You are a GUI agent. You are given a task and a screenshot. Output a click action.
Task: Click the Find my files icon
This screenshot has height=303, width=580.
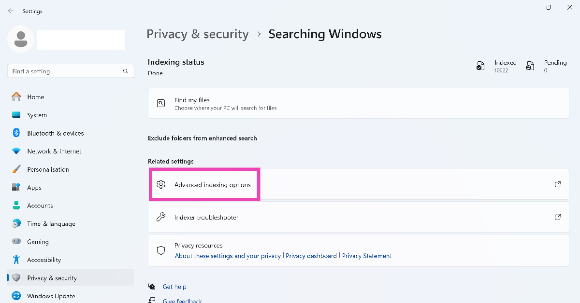pyautogui.click(x=161, y=103)
